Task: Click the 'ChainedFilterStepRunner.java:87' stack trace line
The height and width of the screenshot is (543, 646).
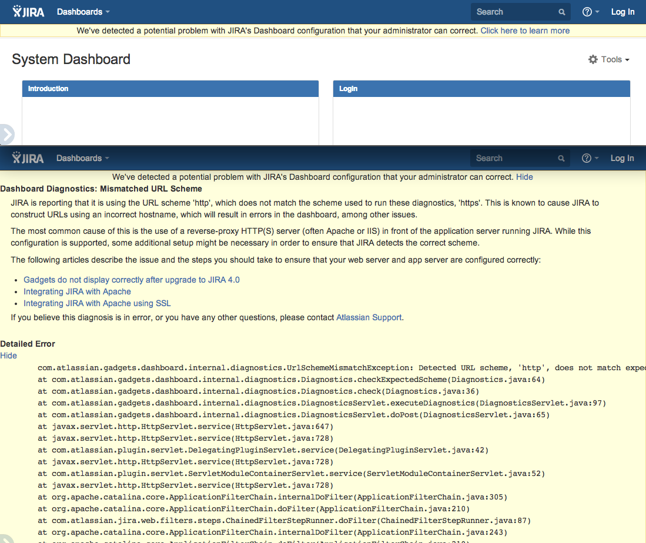Action: coord(284,520)
